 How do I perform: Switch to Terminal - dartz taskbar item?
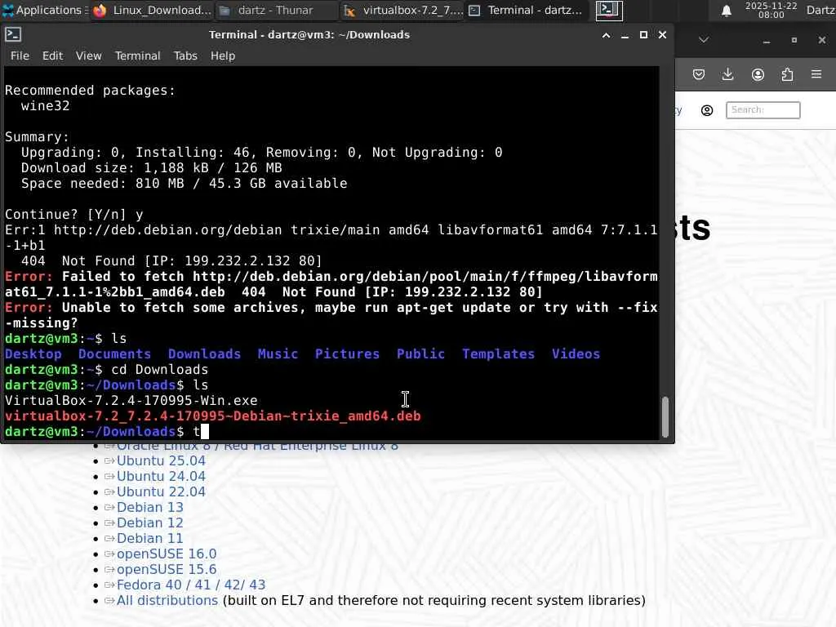pyautogui.click(x=527, y=10)
